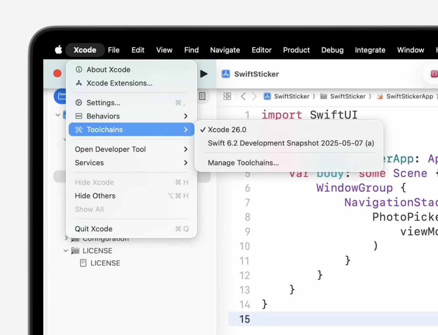The width and height of the screenshot is (438, 335).
Task: Click the About Xcode info icon
Action: click(79, 70)
